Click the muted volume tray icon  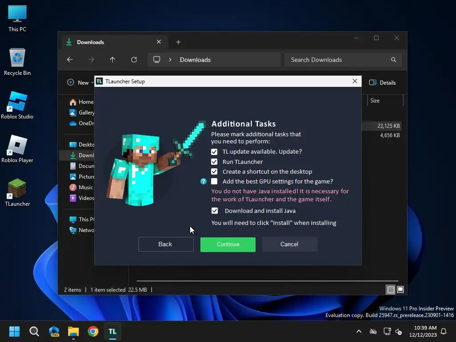[399, 331]
